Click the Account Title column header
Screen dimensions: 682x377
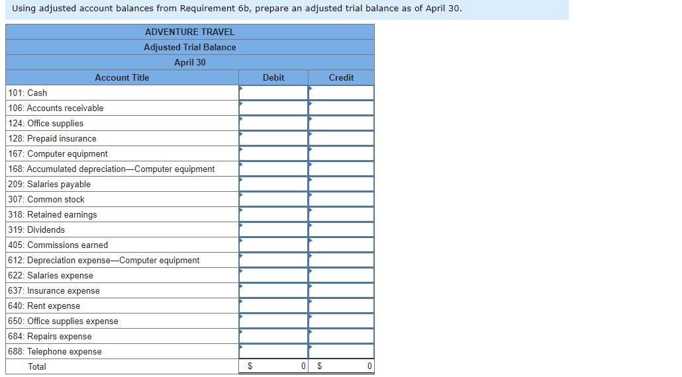[x=122, y=77]
